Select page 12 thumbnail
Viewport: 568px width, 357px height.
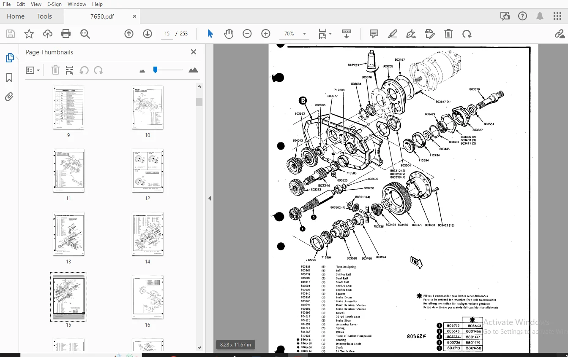[x=147, y=171]
